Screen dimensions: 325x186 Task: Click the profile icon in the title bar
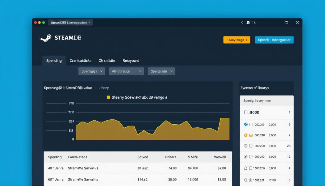pyautogui.click(x=248, y=23)
